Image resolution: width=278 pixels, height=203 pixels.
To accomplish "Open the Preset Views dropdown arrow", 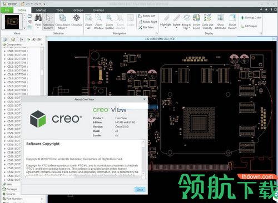I will coord(236,28).
